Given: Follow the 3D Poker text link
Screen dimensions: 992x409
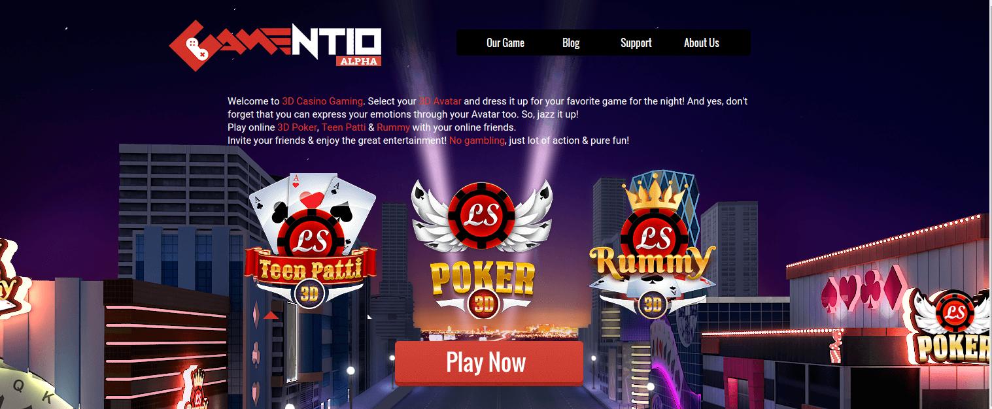Looking at the screenshot, I should 297,127.
